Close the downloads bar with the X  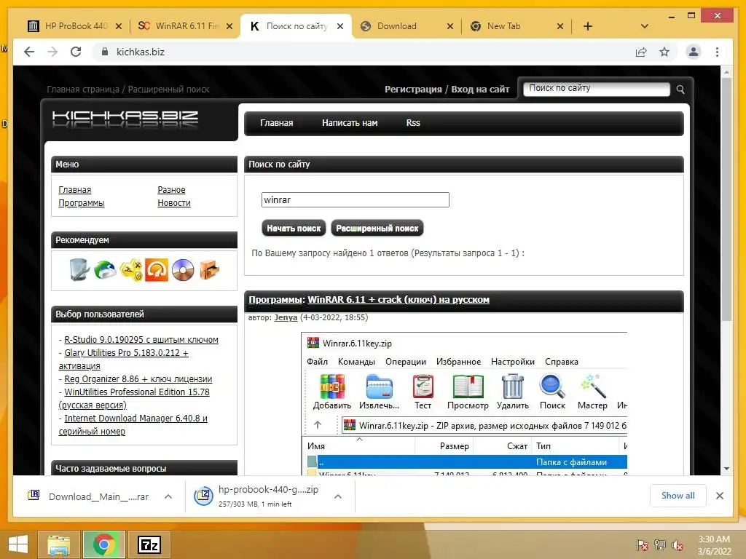tap(719, 496)
